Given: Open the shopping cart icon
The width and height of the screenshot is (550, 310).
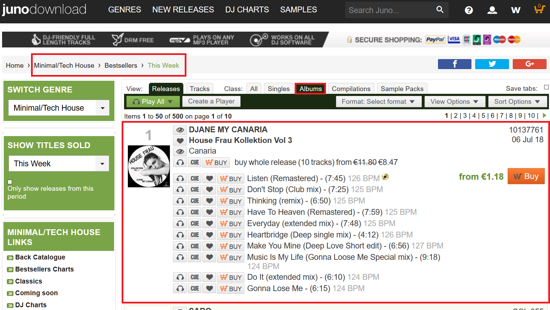Looking at the screenshot, I should pos(539,9).
